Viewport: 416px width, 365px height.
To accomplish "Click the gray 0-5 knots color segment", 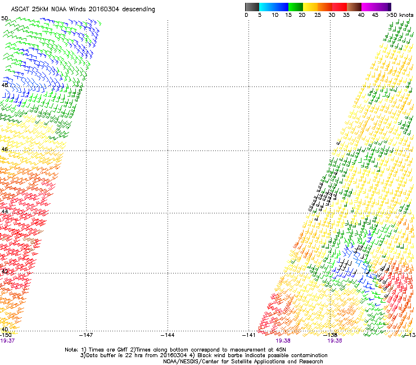I will pyautogui.click(x=252, y=7).
